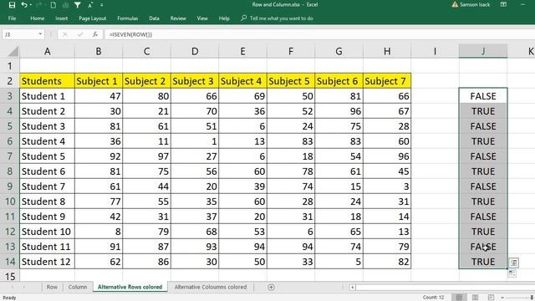Click the Count: 12 status bar entry
Viewport: 535px width, 301px height.
pyautogui.click(x=433, y=298)
